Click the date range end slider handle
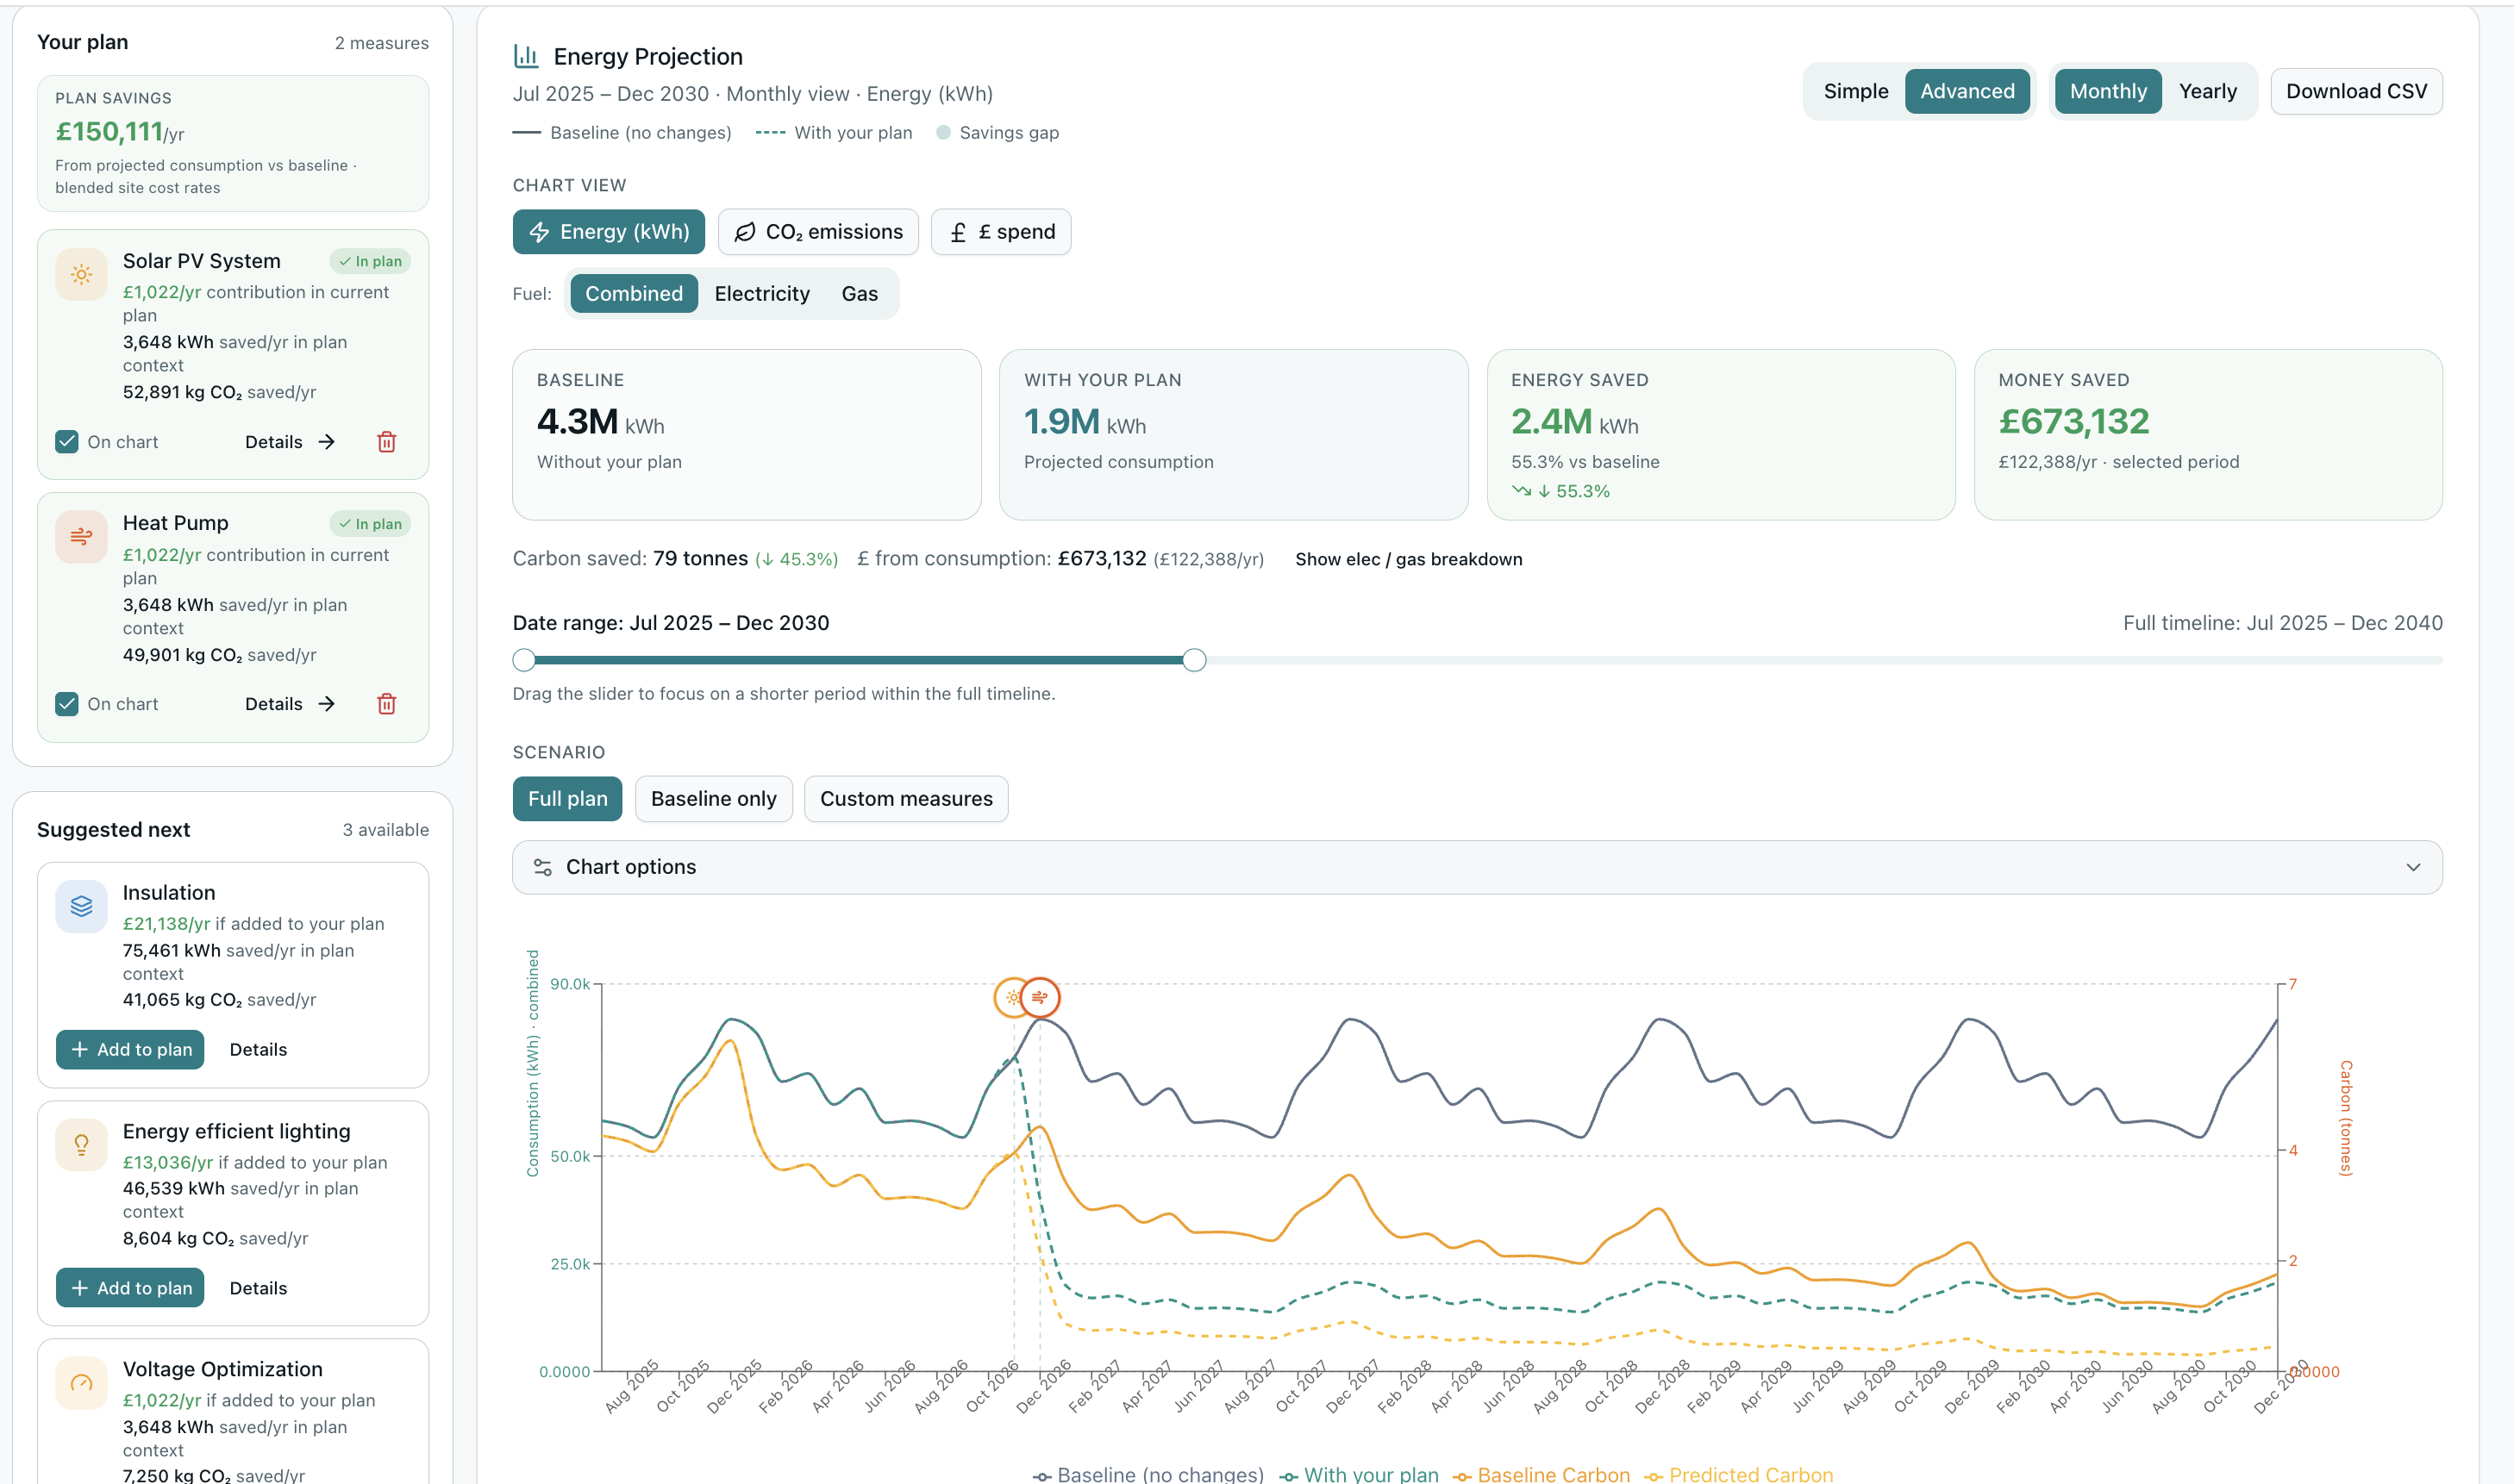This screenshot has height=1484, width=2514. pos(1193,660)
